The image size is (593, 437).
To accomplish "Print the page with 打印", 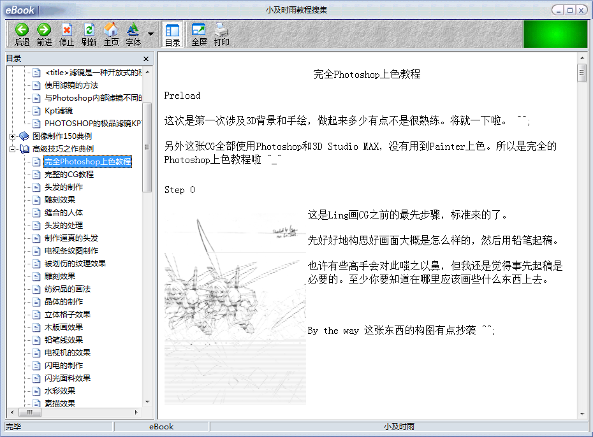I will (222, 34).
